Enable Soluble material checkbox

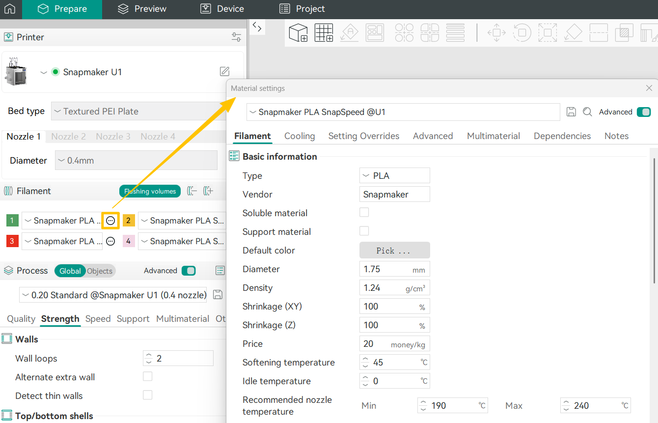coord(364,212)
